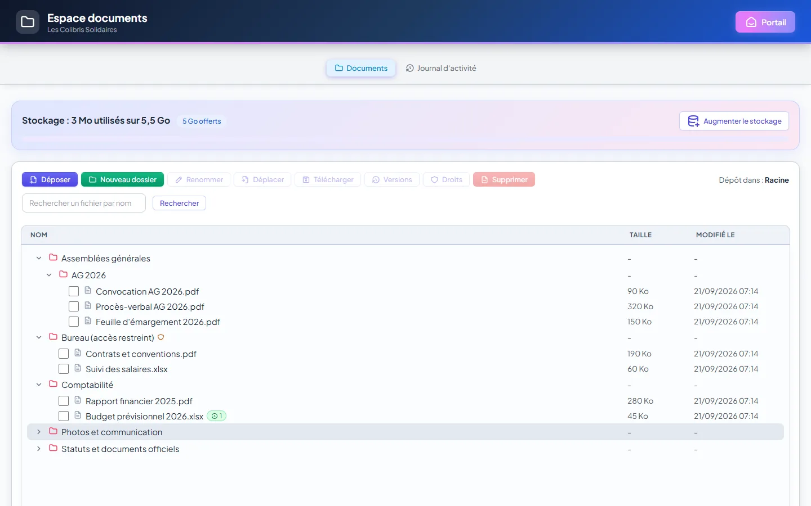Click folder icon of Bureau (accès restreint)
This screenshot has height=506, width=811.
[54, 337]
